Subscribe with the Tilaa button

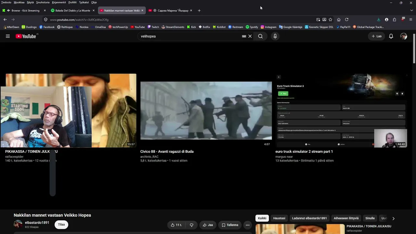61,225
